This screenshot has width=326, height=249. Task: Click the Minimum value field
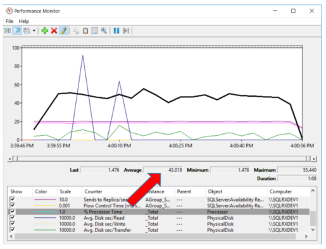click(230, 170)
